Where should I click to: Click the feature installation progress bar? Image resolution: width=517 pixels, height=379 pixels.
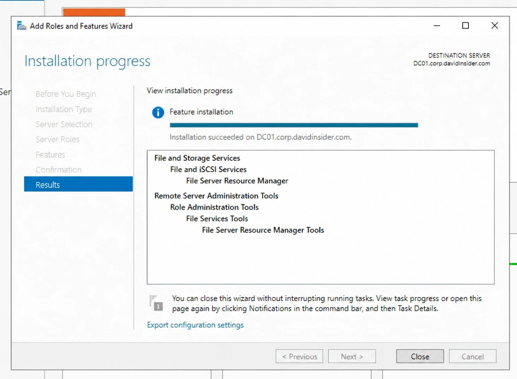coord(294,125)
